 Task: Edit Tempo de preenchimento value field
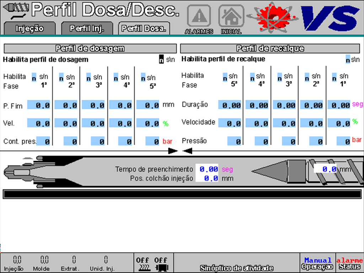pos(208,169)
